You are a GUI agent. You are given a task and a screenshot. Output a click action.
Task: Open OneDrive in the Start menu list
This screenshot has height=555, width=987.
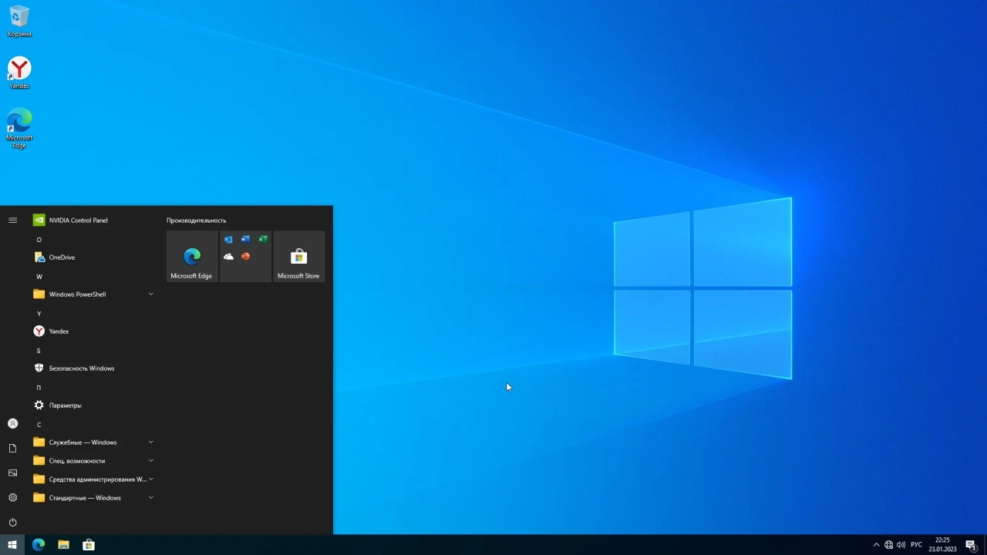click(x=93, y=257)
